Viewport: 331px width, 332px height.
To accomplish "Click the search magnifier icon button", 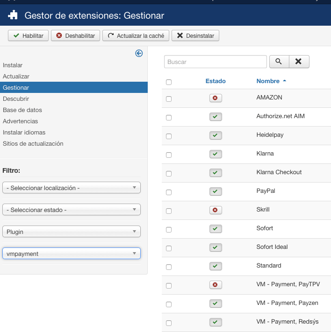I will click(x=279, y=62).
